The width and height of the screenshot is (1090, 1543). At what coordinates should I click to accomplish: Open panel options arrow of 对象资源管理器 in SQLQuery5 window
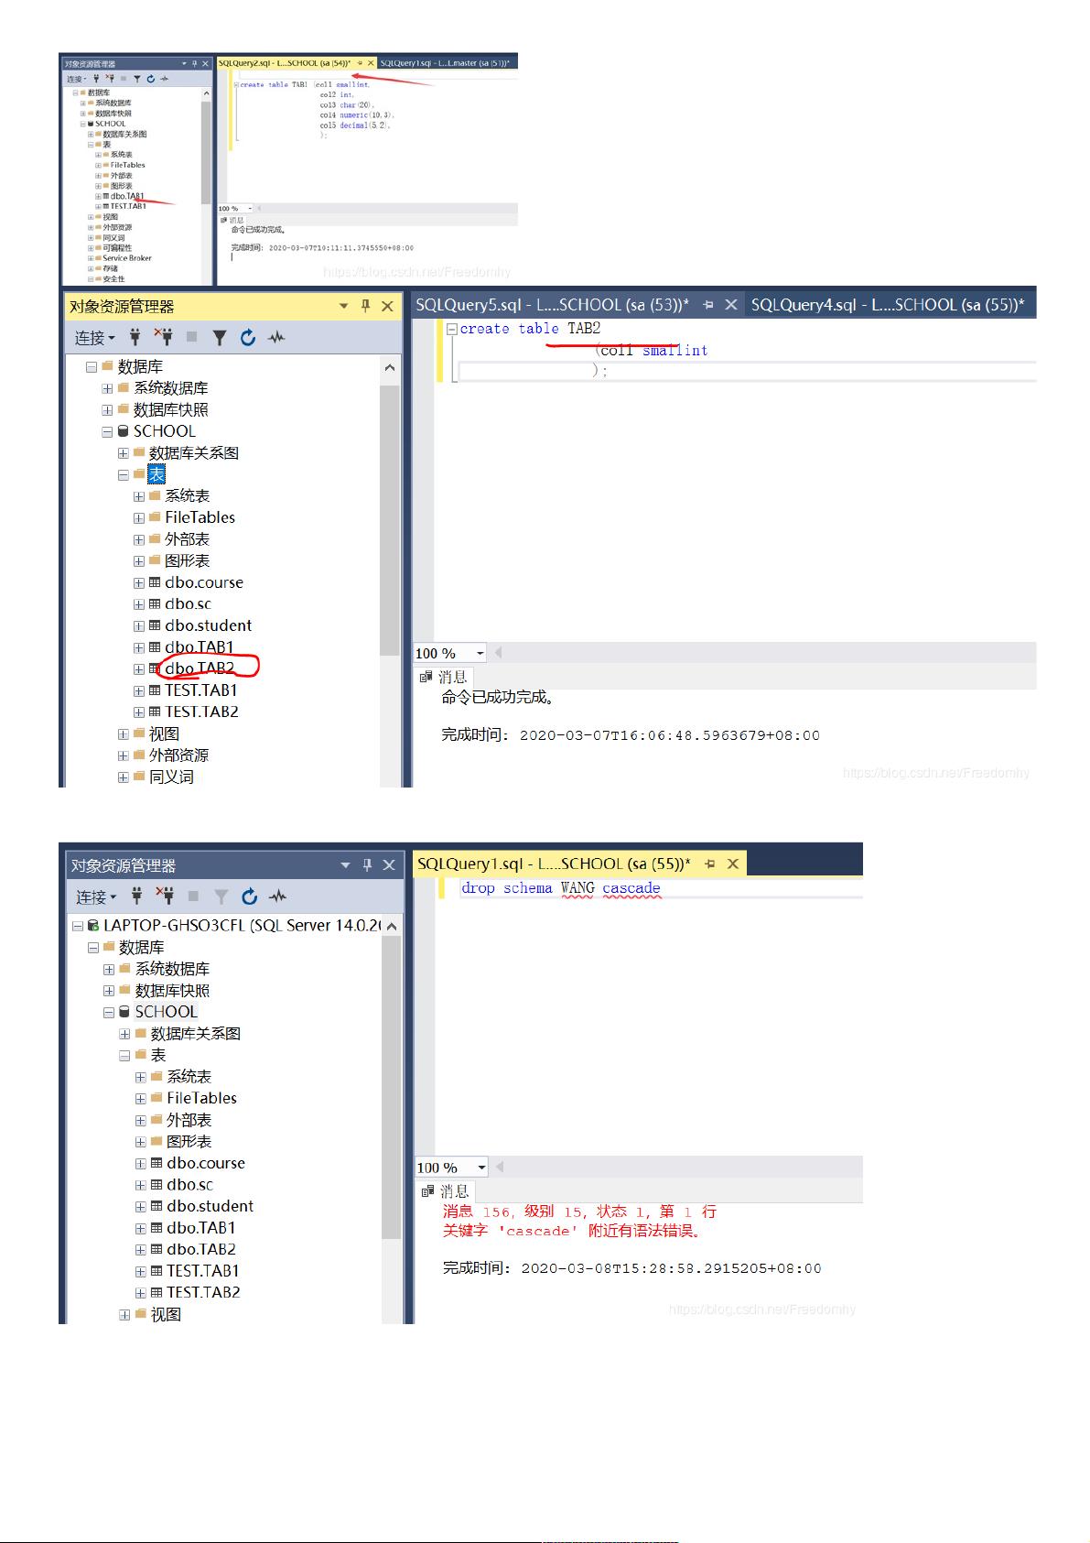pos(344,306)
